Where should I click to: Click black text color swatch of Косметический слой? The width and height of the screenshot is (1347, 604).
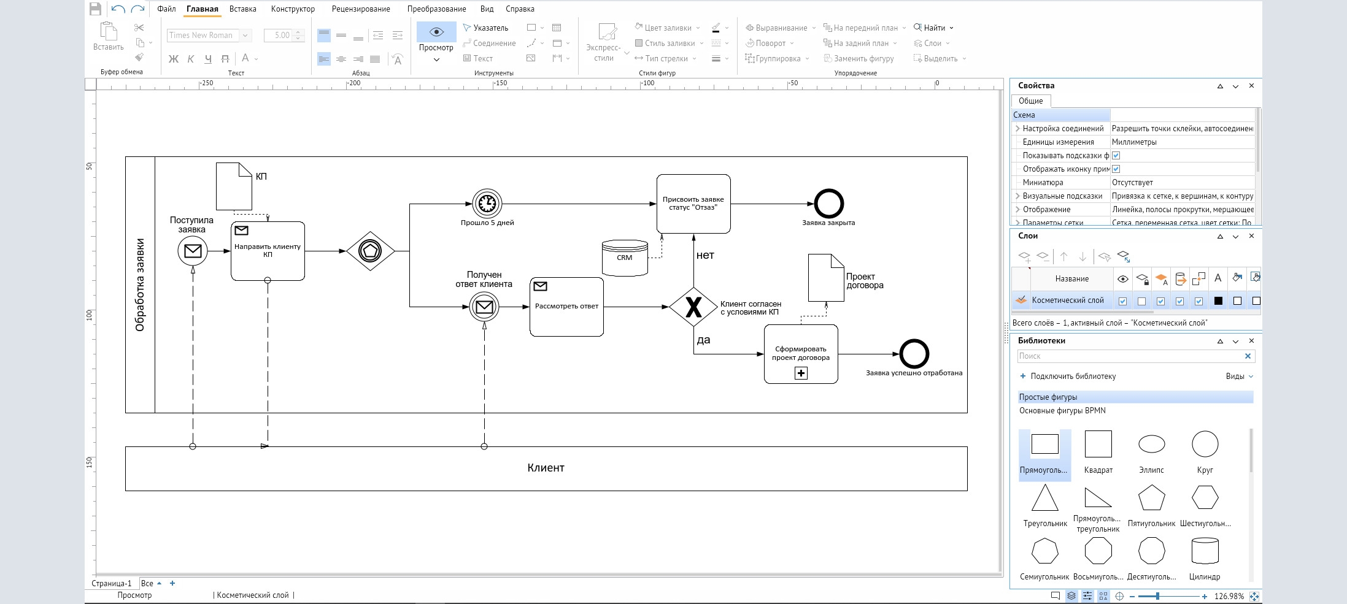(1218, 301)
